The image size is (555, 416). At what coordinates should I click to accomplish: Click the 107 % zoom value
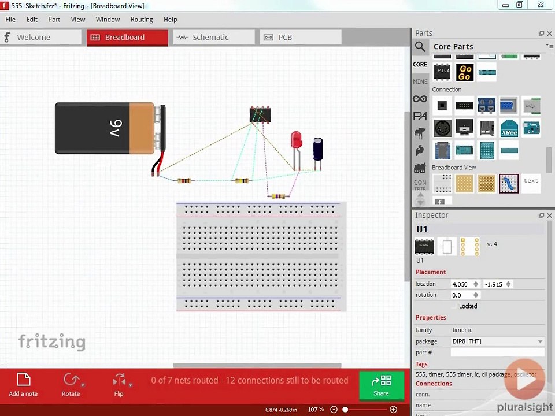click(x=316, y=409)
